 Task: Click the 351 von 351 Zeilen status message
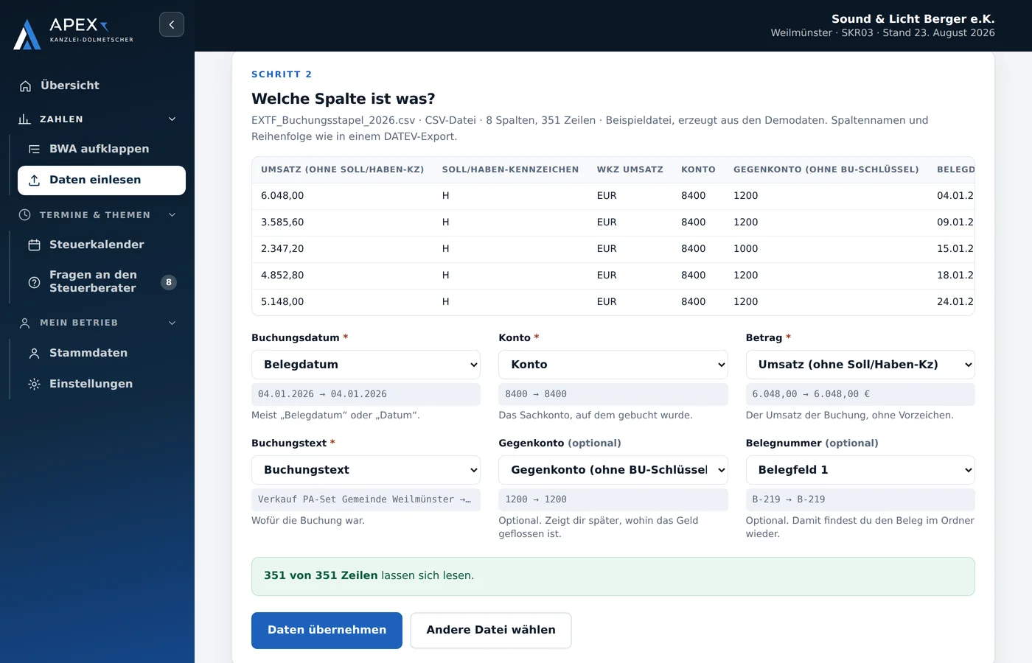point(613,576)
